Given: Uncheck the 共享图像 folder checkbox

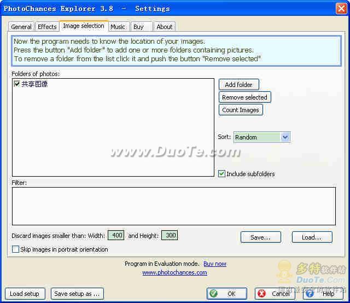Looking at the screenshot, I should [x=17, y=84].
